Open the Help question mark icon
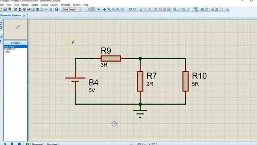The width and height of the screenshot is (257, 145). pos(57,9)
